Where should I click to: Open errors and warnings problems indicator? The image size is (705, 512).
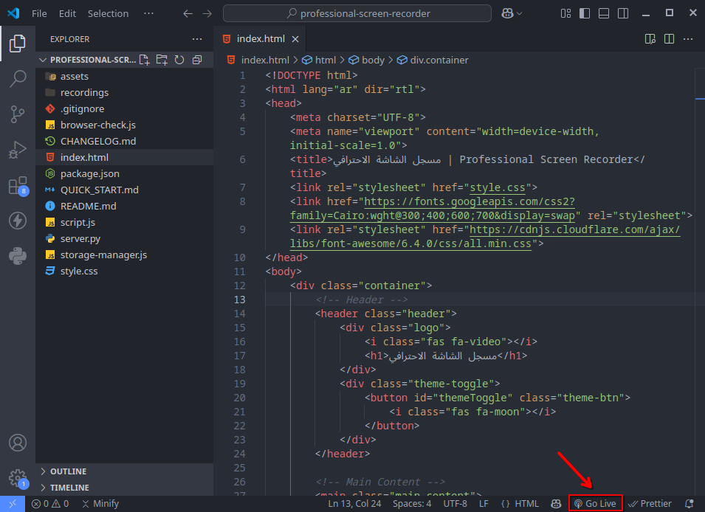(50, 503)
